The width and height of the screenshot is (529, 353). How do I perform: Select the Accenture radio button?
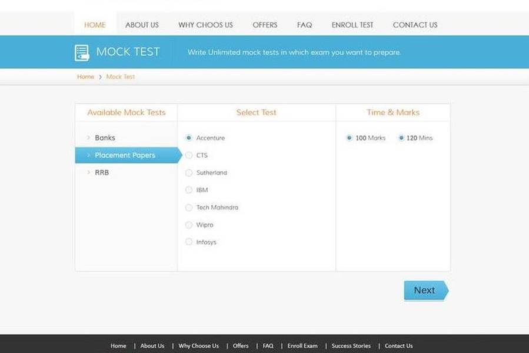(x=189, y=138)
